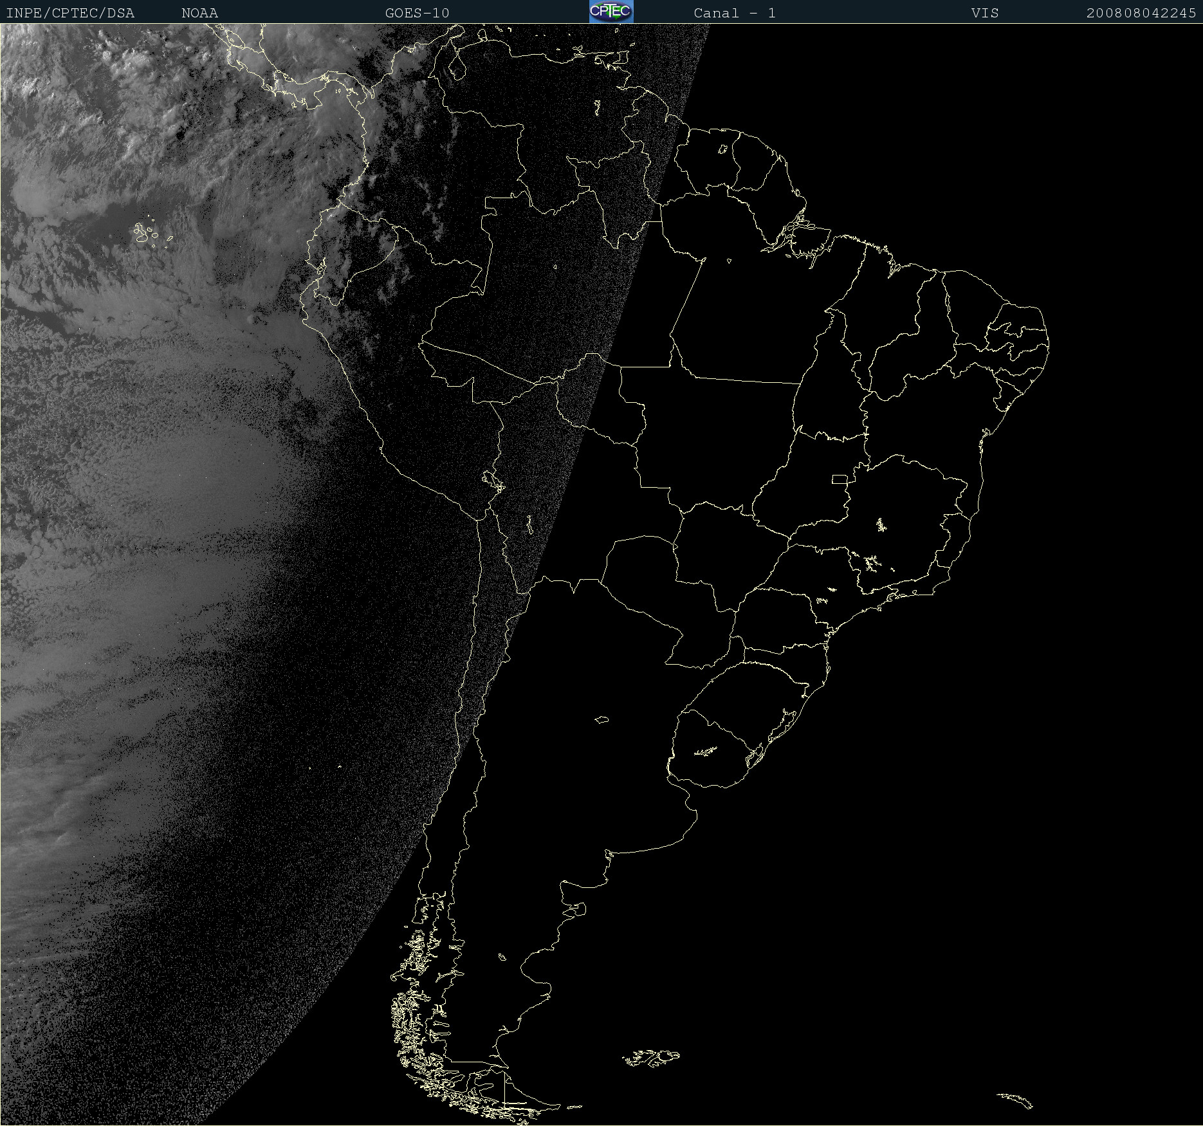This screenshot has height=1126, width=1203.
Task: Select the GOES-10 satellite label
Action: (x=417, y=13)
